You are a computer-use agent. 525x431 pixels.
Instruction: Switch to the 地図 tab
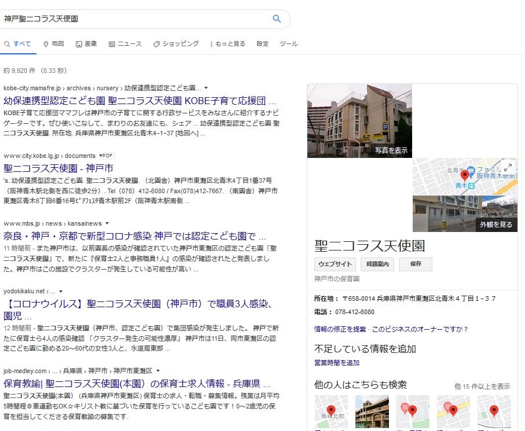(54, 44)
